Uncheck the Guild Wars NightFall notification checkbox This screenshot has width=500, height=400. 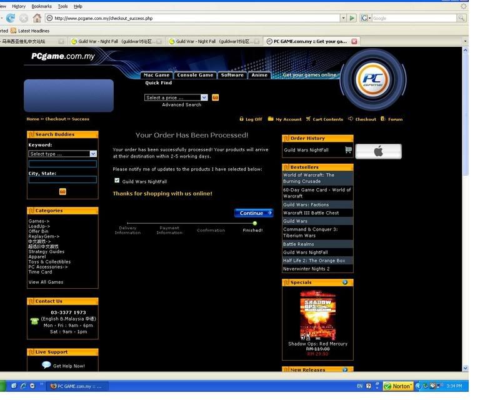(117, 181)
